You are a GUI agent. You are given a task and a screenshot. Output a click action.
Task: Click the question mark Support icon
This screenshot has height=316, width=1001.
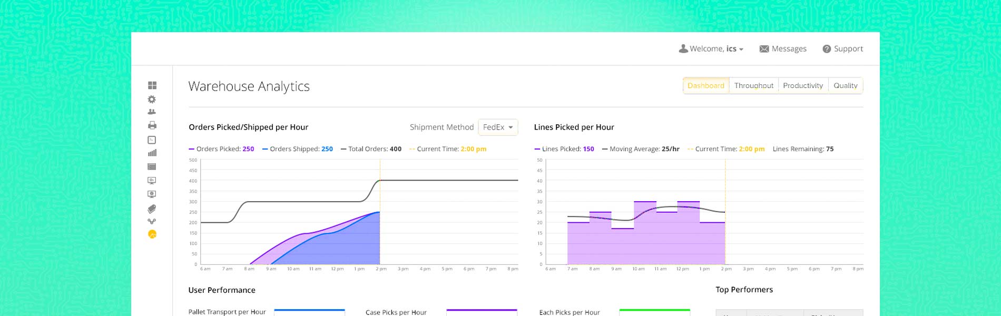point(827,49)
